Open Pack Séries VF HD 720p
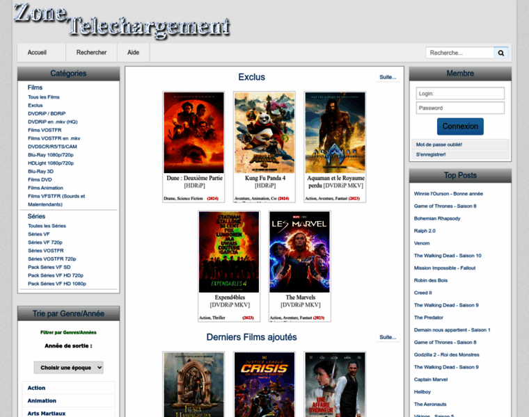Image resolution: width=529 pixels, height=417 pixels. tap(56, 275)
